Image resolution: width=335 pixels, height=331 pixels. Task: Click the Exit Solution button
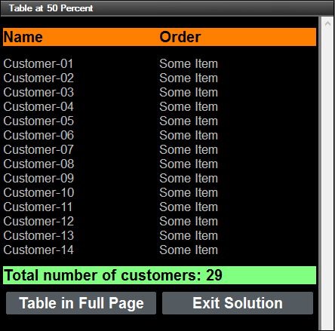pos(238,303)
